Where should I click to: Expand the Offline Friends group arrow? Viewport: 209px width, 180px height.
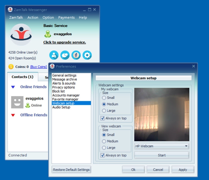pyautogui.click(x=13, y=115)
